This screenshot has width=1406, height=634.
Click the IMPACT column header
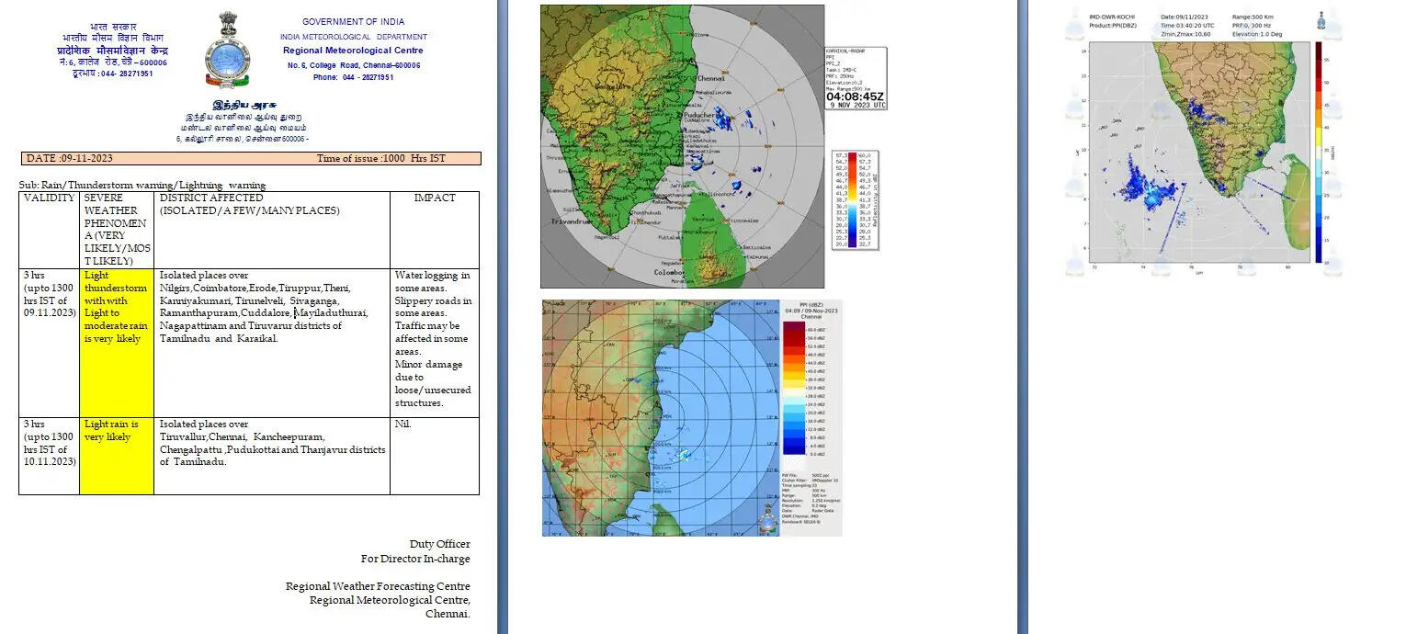[x=434, y=198]
